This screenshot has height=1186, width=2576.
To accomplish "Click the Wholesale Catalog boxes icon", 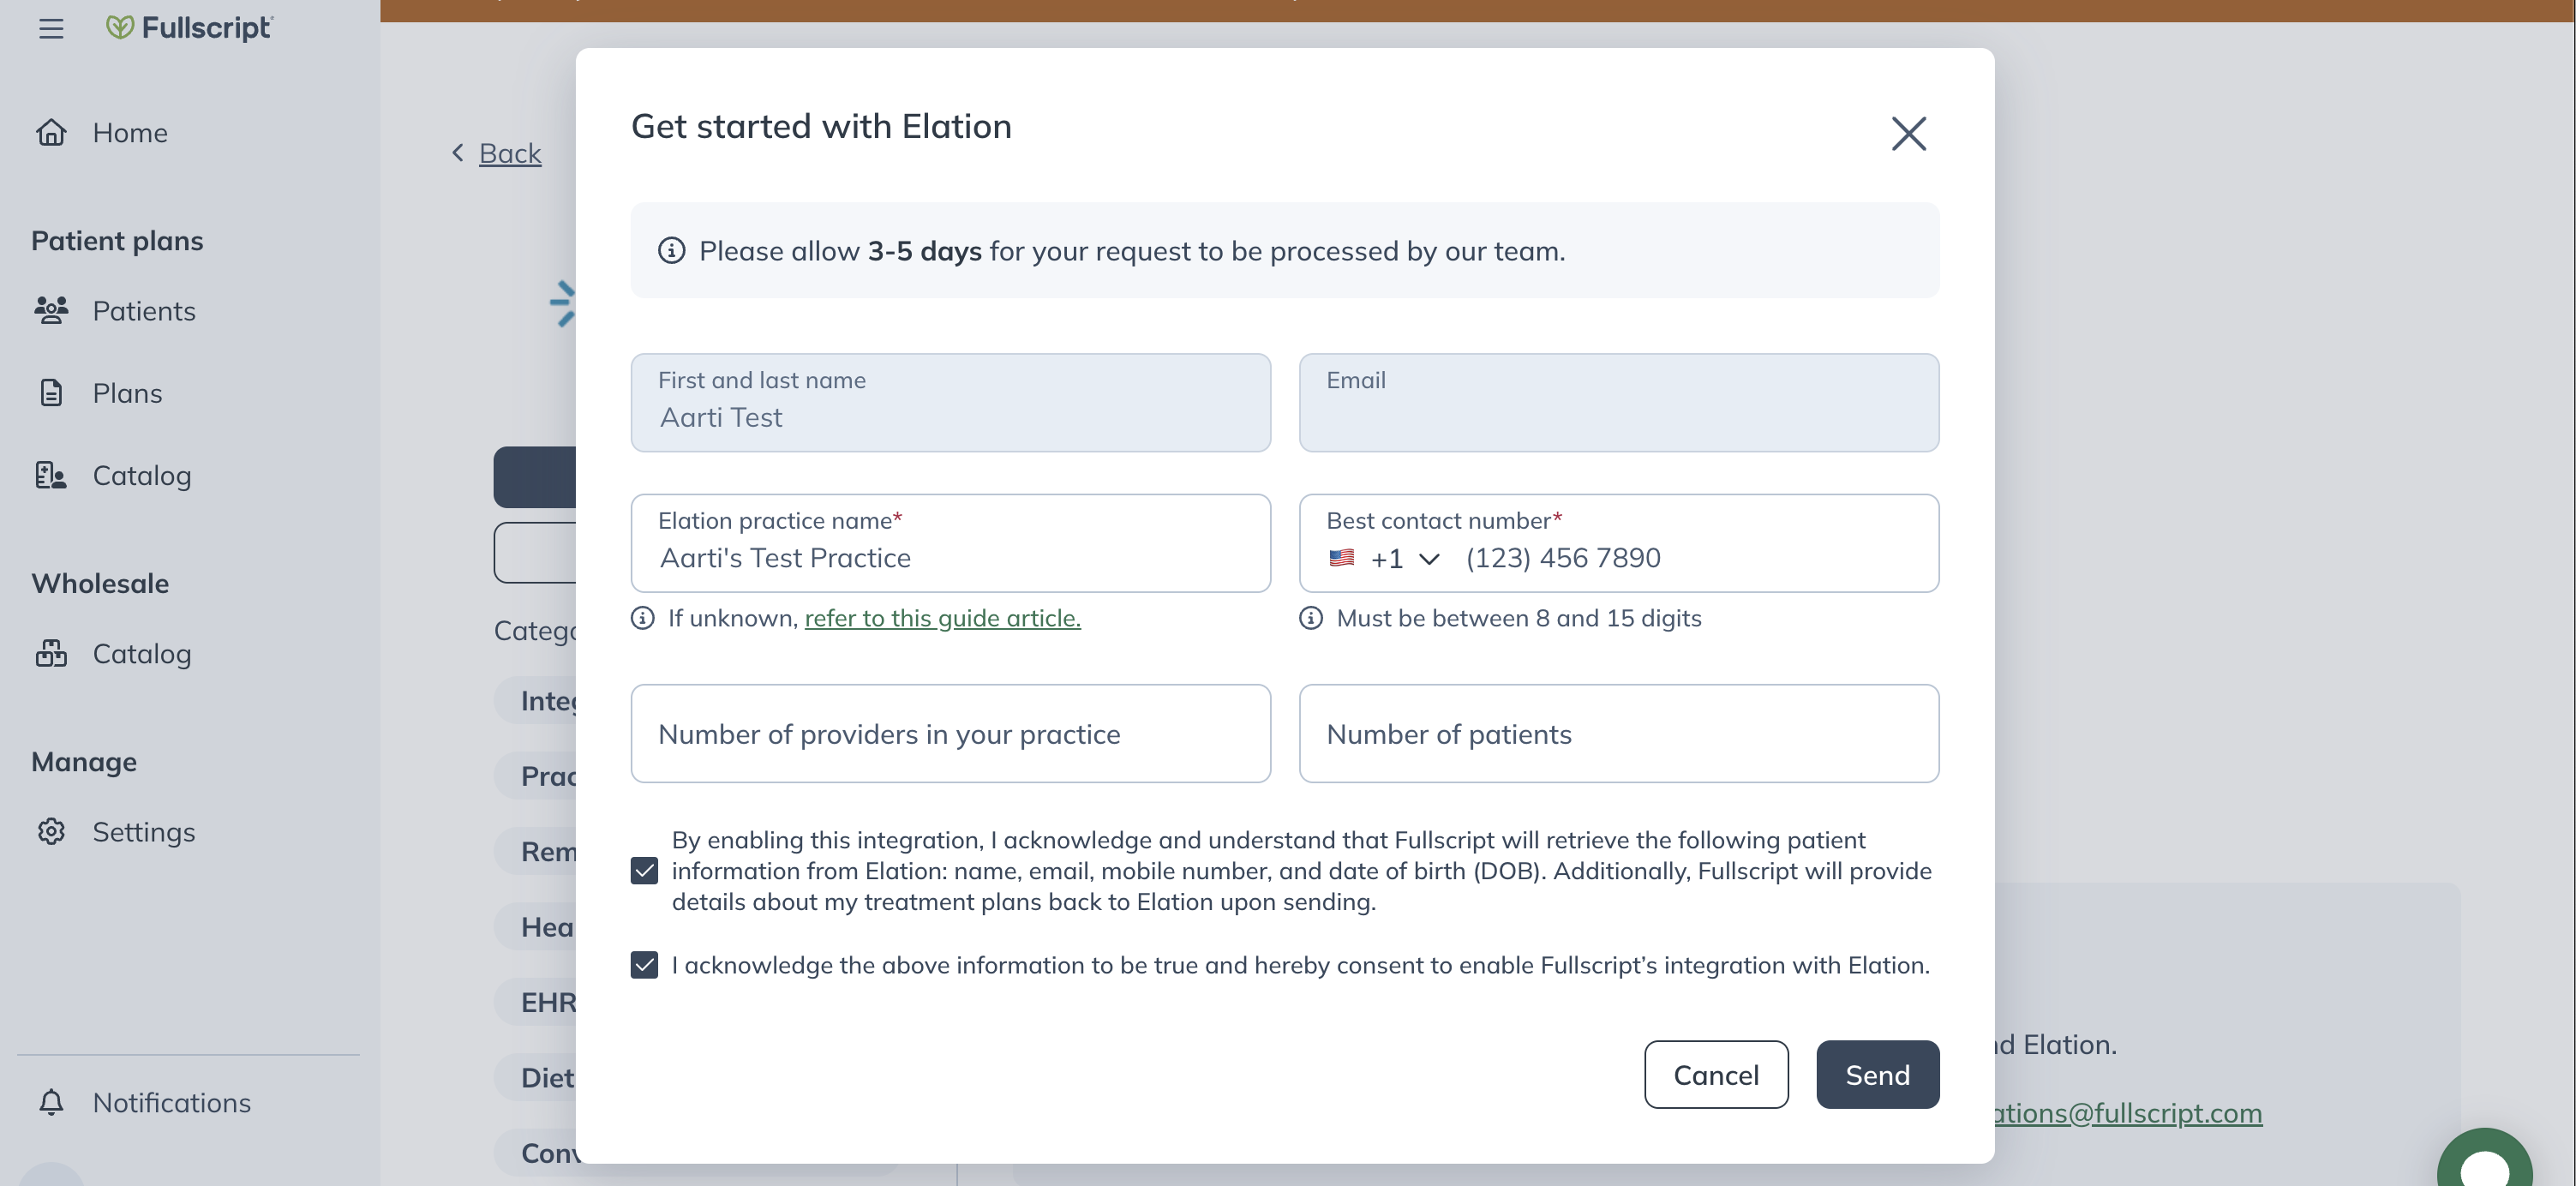I will 51,653.
